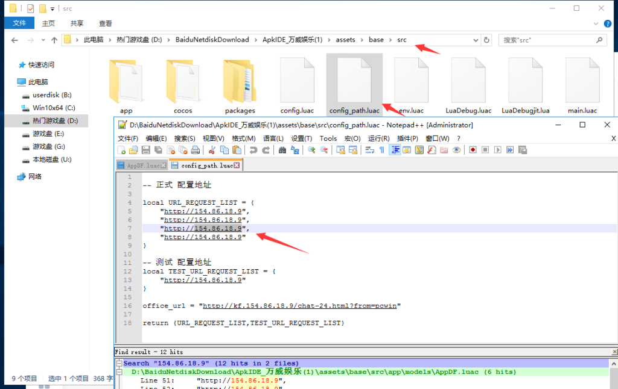
Task: Switch to the AppDF.luac tab
Action: point(143,165)
